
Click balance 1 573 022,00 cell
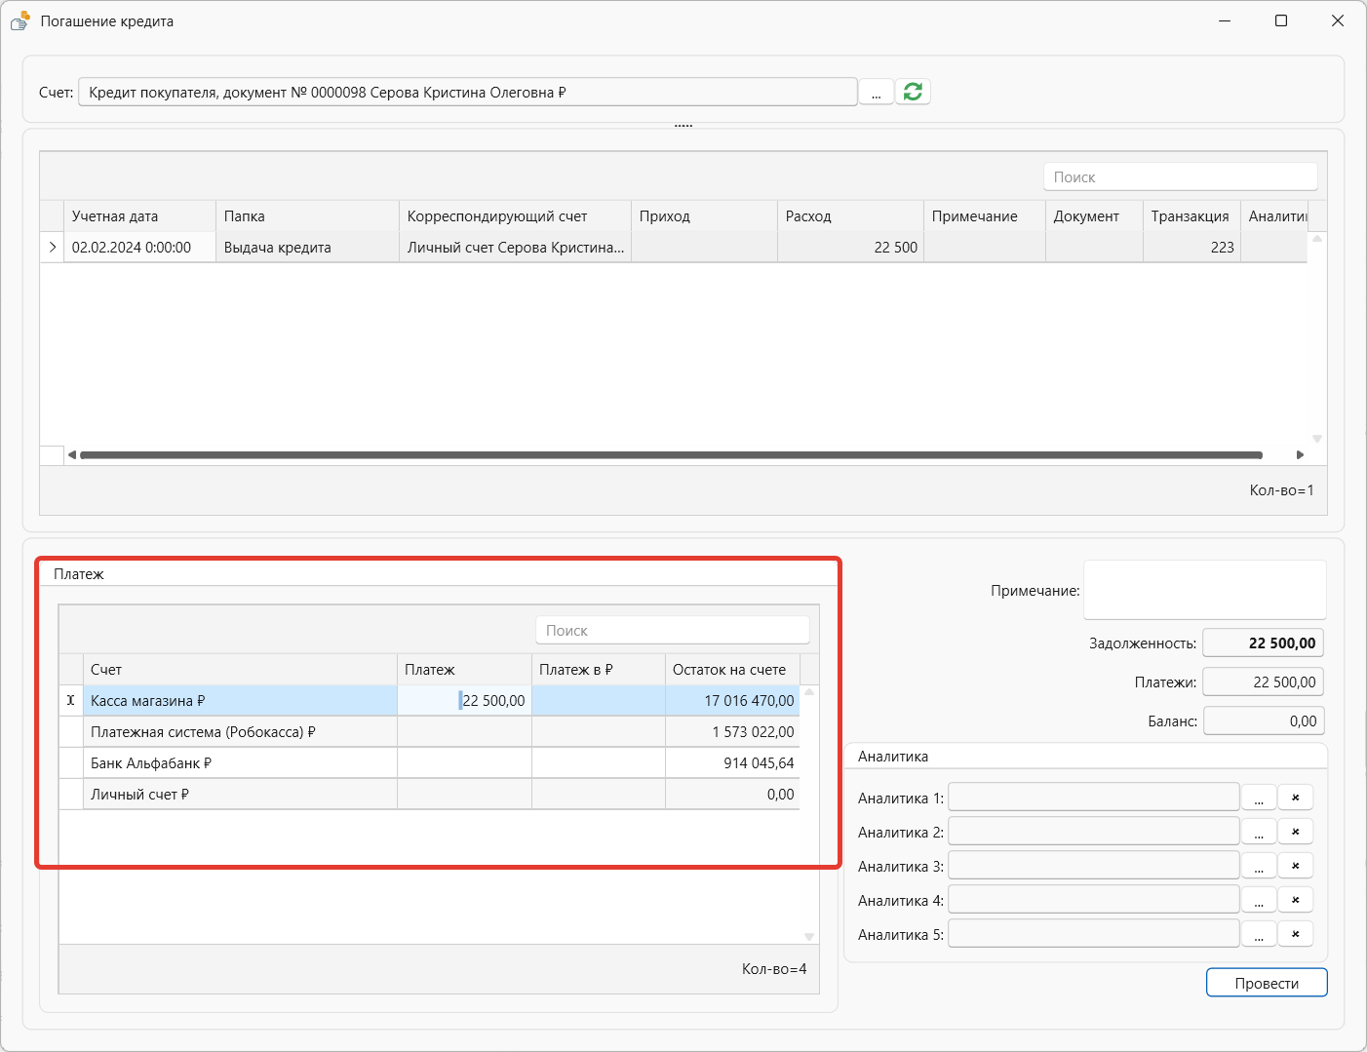pos(732,731)
